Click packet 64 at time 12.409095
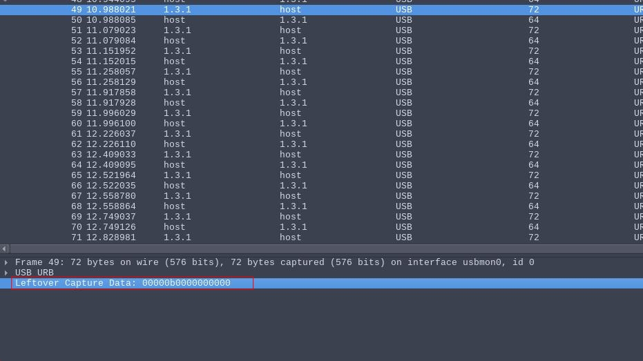Screen dimensions: 643x361 pos(276,165)
